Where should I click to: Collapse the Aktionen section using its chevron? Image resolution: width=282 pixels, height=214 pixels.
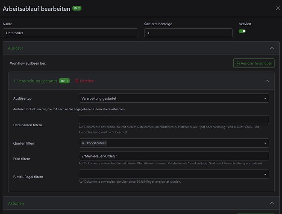tap(271, 203)
